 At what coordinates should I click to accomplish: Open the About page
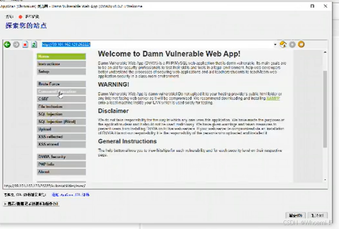click(61, 172)
